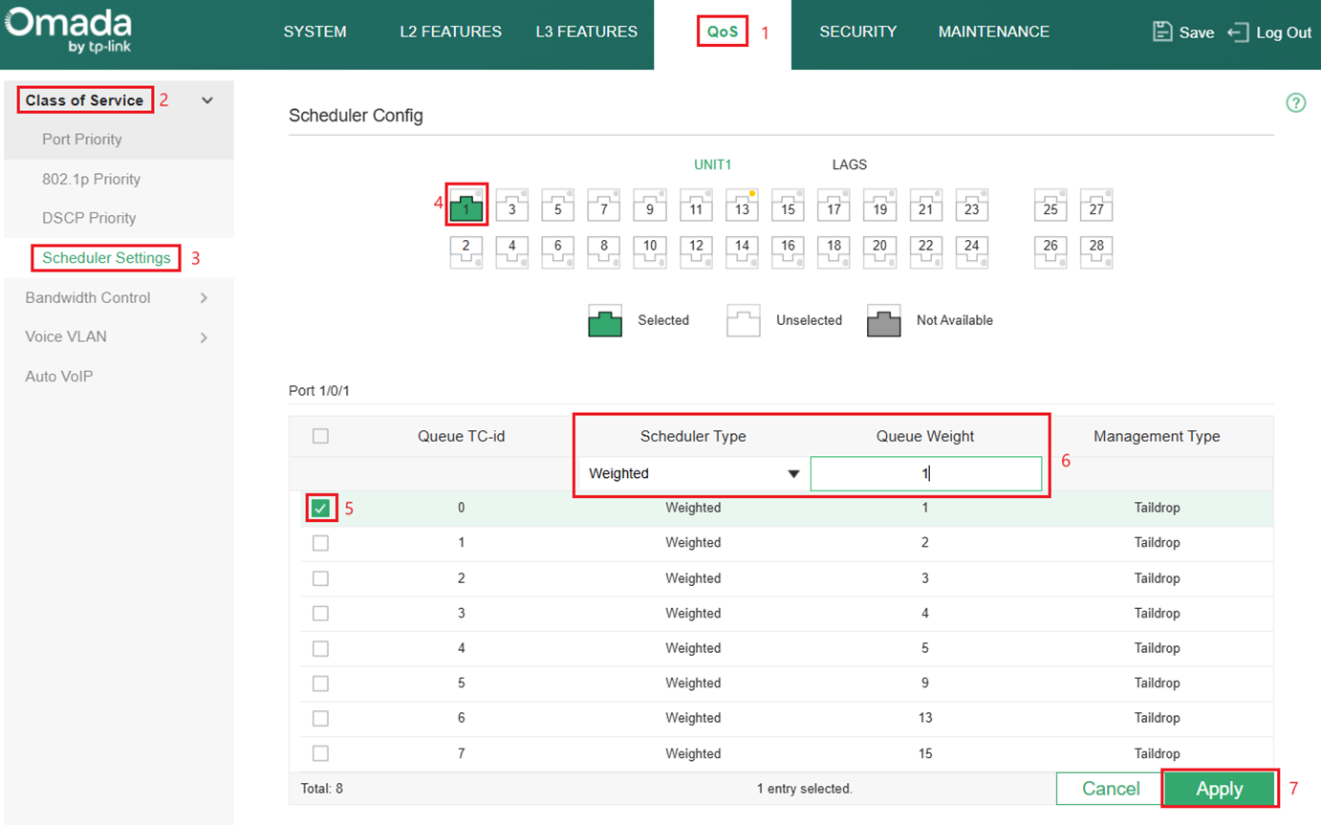Check the Queue TC-id 7 row checkbox

click(x=320, y=753)
